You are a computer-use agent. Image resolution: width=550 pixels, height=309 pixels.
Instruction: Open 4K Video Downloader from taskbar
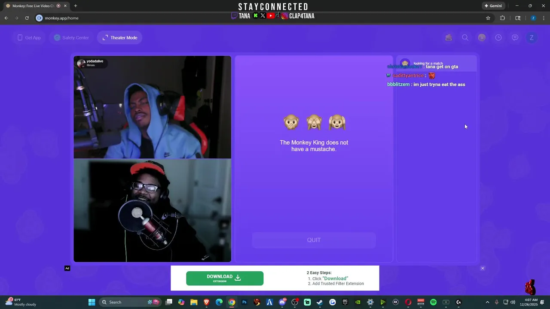click(x=396, y=302)
